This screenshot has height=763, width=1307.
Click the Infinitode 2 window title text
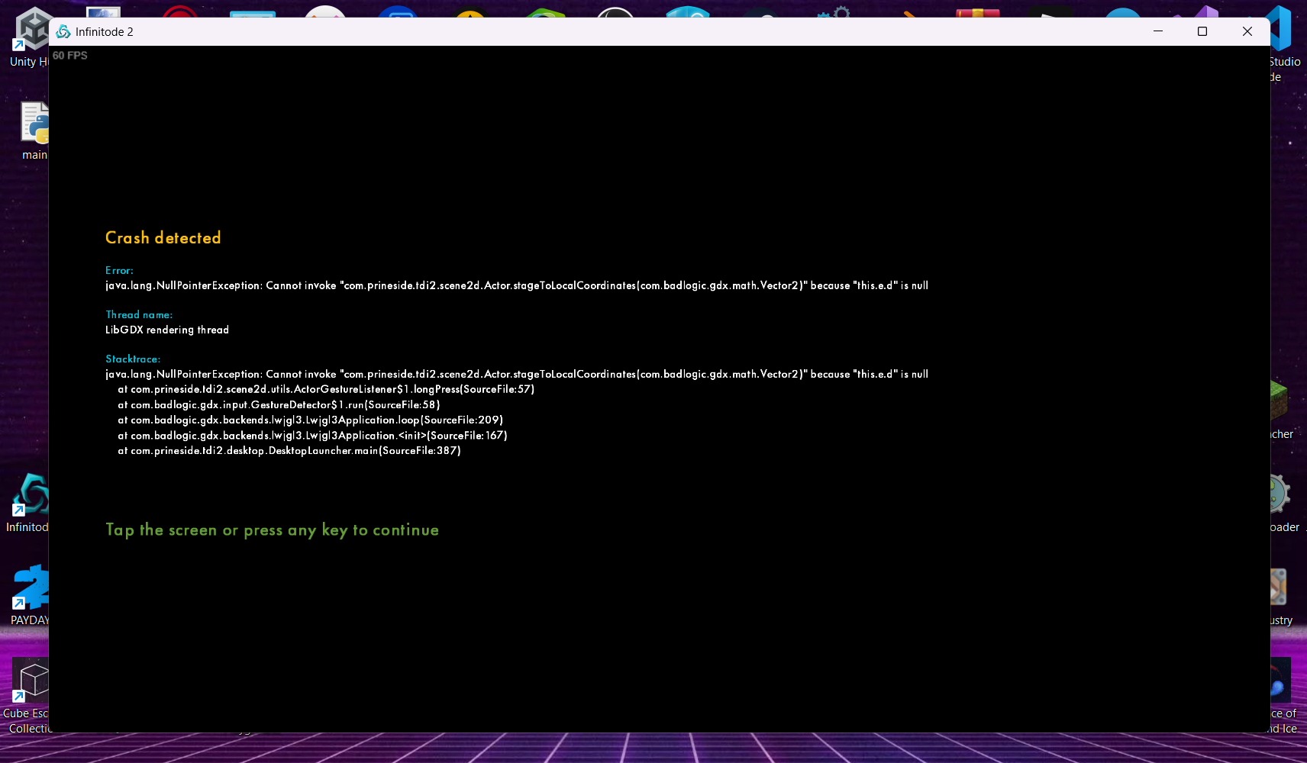point(105,32)
